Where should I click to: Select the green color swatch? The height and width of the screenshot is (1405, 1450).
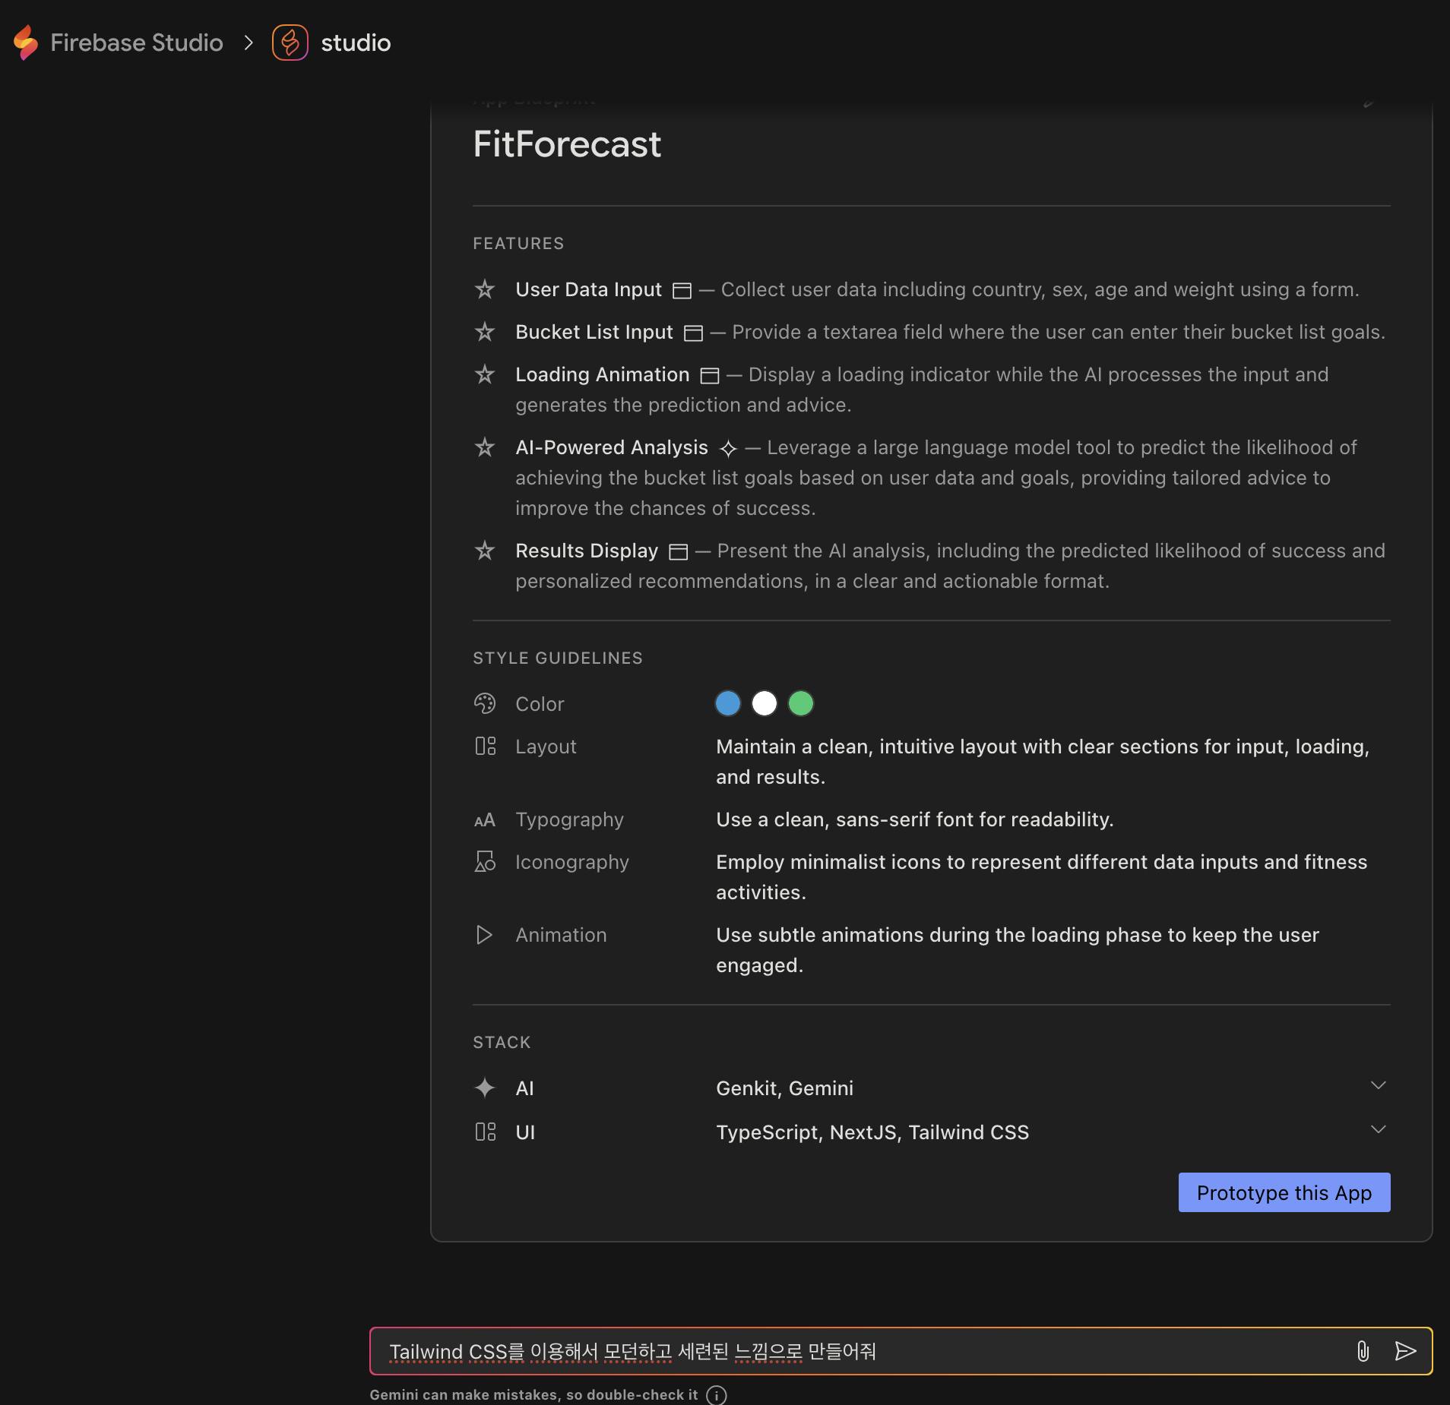click(x=801, y=704)
